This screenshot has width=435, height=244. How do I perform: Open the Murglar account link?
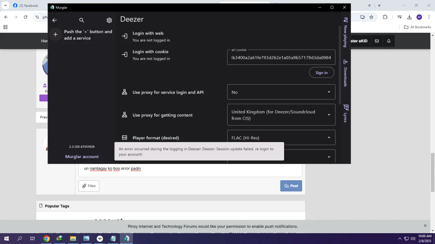[82, 157]
